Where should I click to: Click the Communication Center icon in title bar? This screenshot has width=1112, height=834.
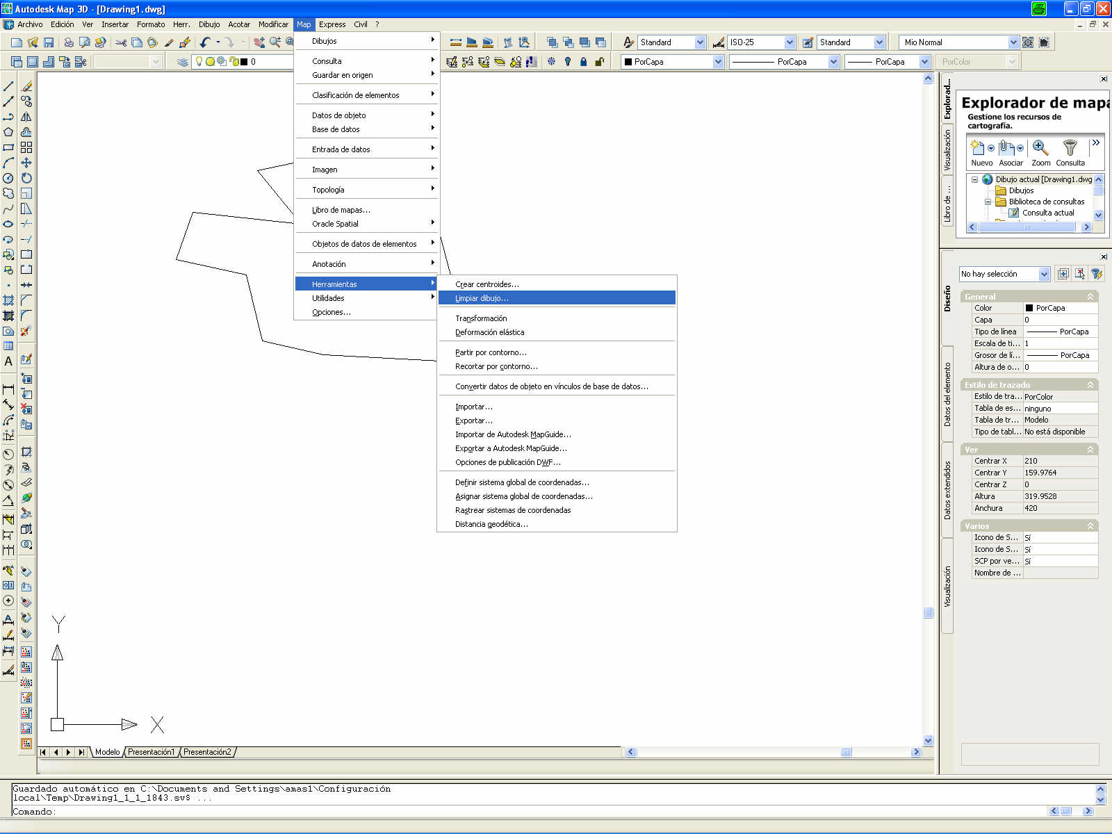click(1039, 9)
